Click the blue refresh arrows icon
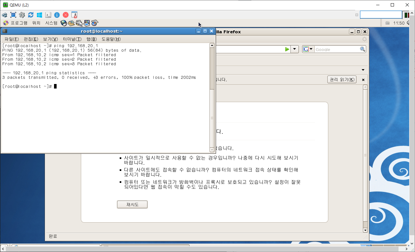415x252 pixels. 31,15
